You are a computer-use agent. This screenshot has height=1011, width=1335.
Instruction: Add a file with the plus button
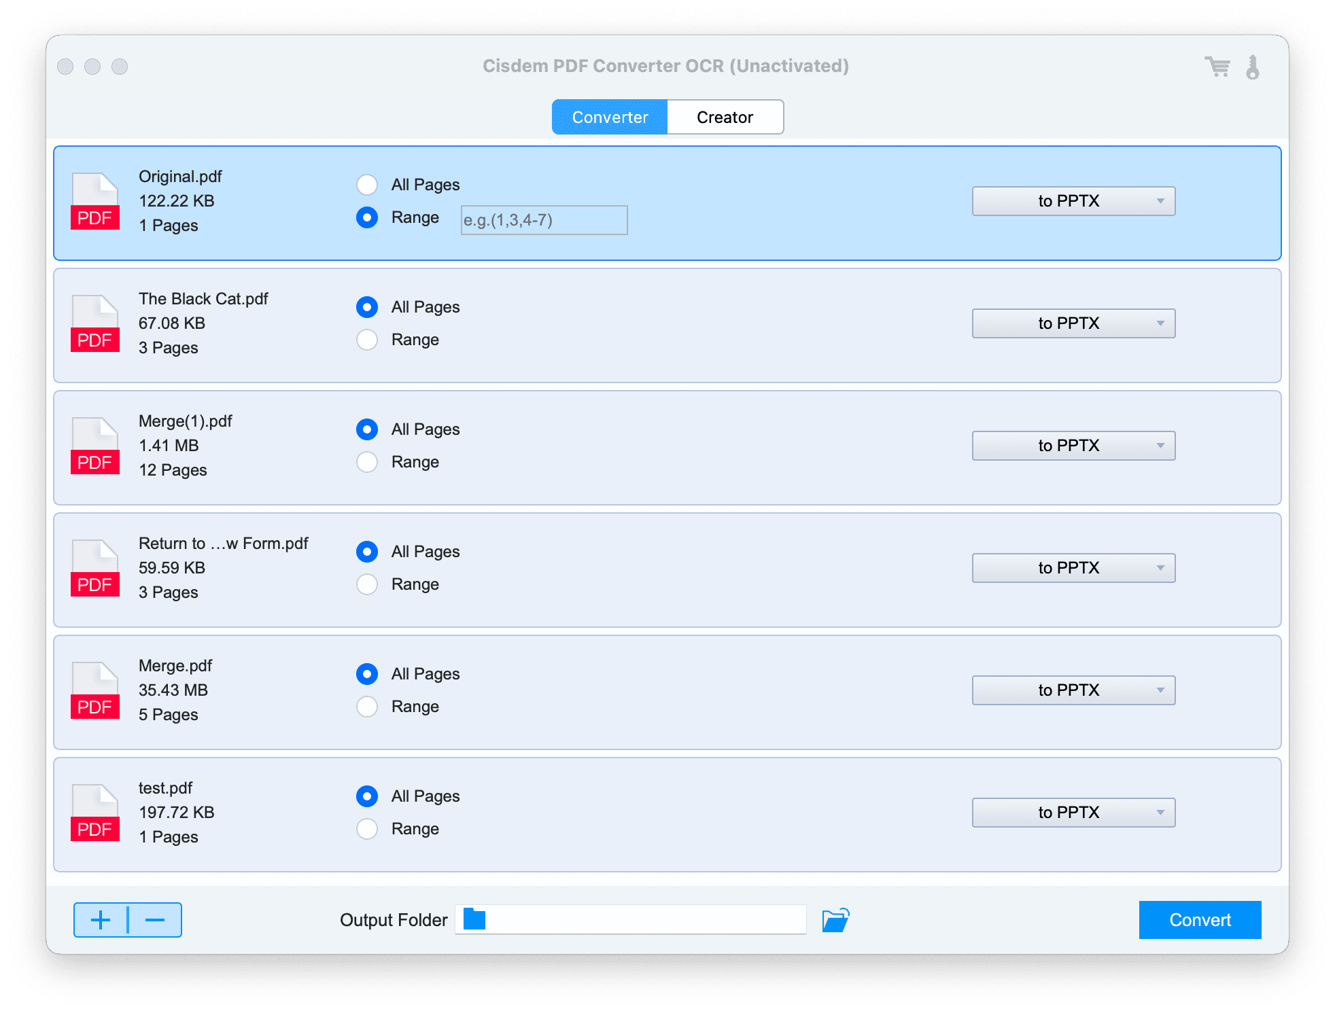pyautogui.click(x=101, y=920)
